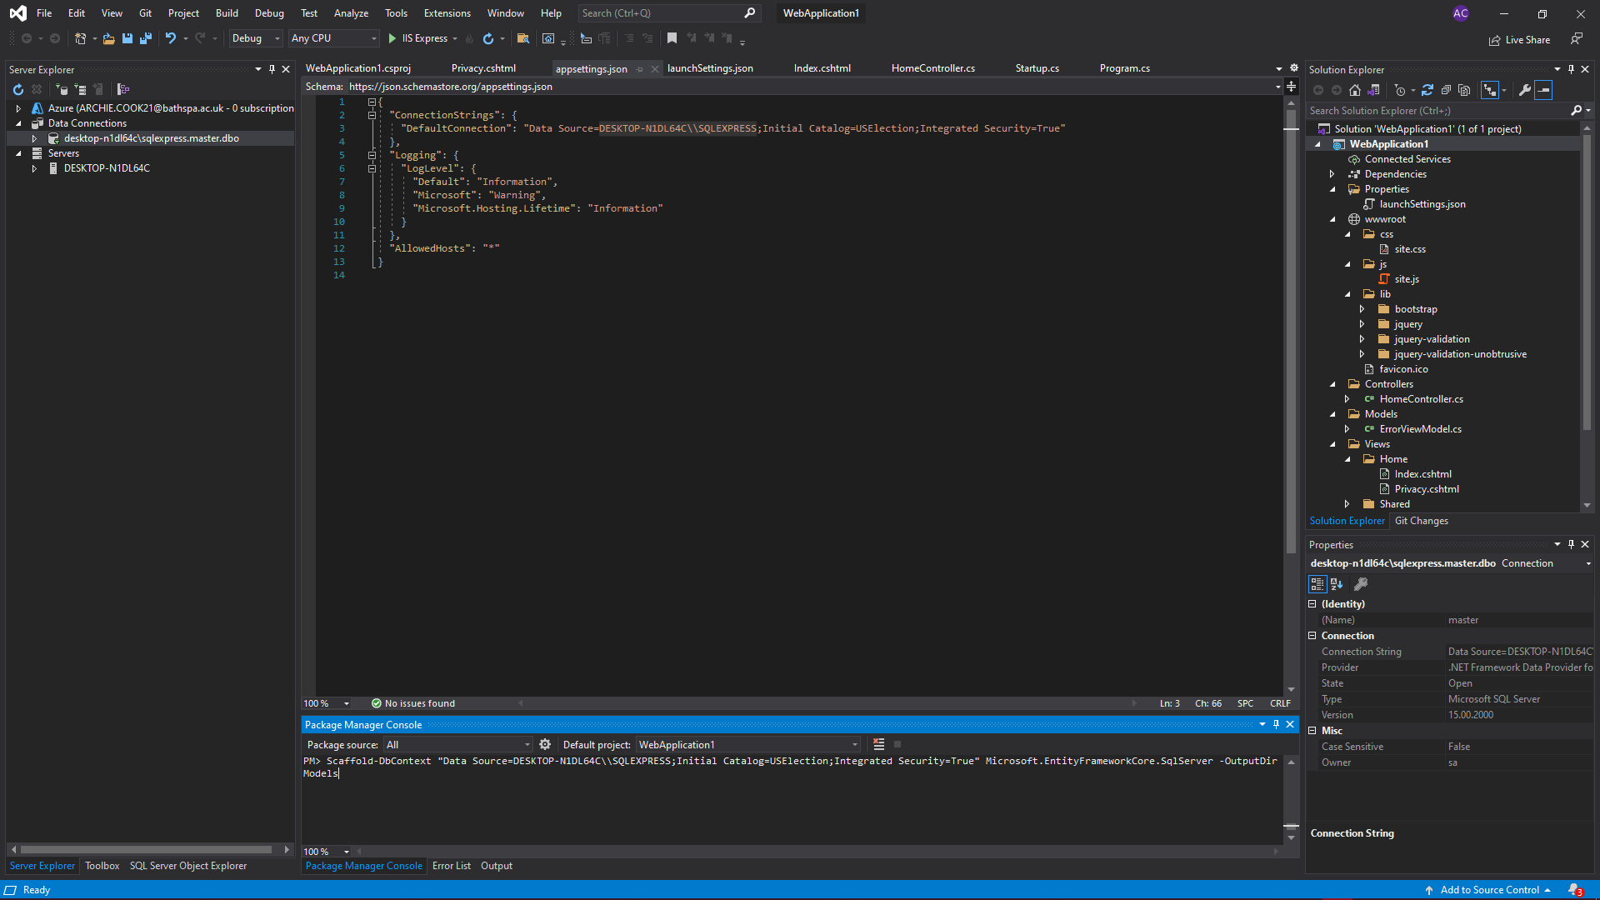
Task: Toggle Show All Files in Solution Explorer
Action: [1464, 90]
